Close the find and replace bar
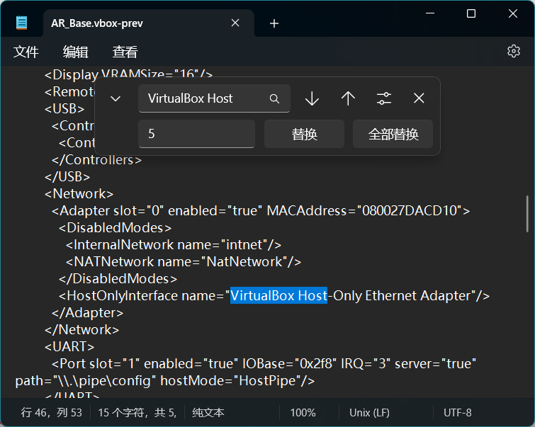 tap(419, 98)
